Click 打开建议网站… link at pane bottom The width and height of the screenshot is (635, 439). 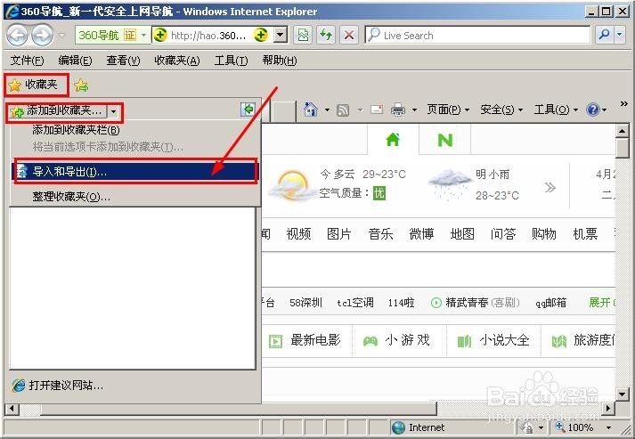click(x=58, y=386)
